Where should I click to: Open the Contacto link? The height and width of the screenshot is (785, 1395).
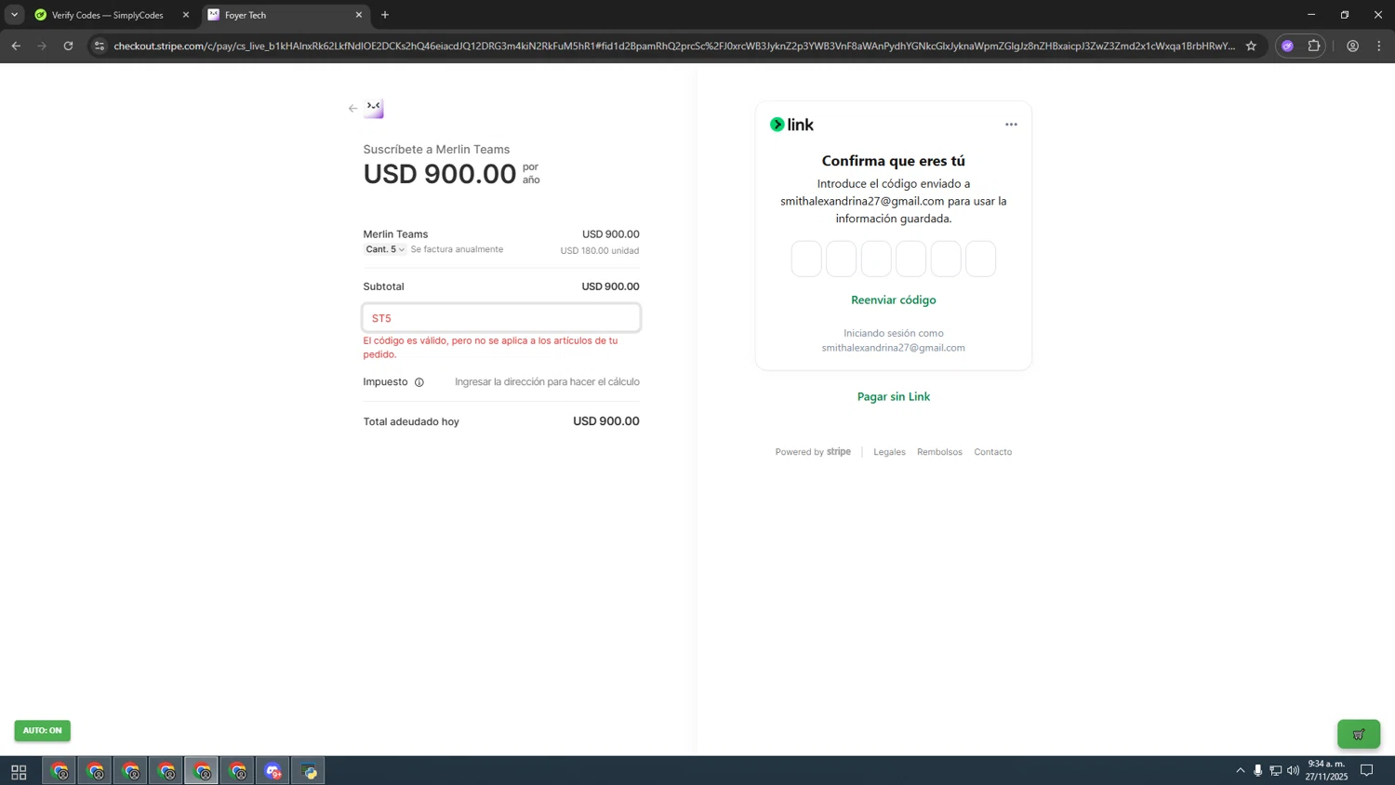click(992, 452)
